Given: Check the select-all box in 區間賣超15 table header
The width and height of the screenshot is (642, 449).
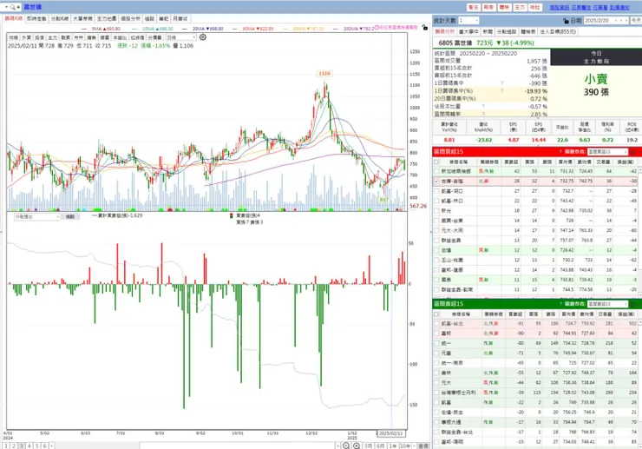Looking at the screenshot, I should click(436, 314).
